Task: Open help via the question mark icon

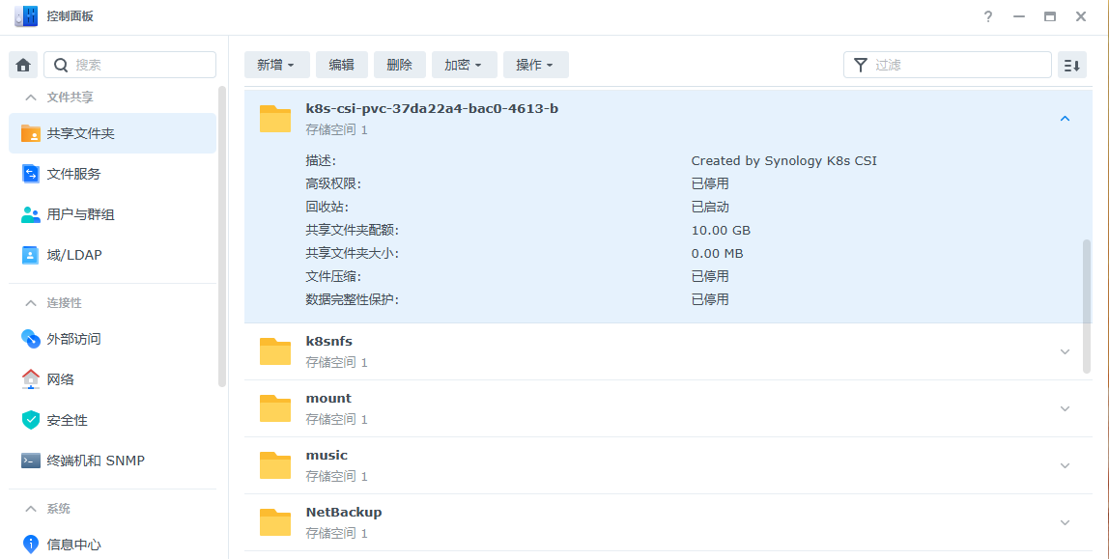Action: [x=988, y=16]
